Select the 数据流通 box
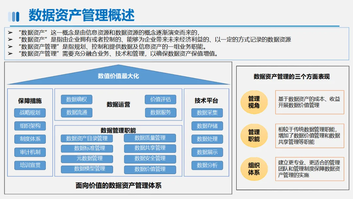353x199 pixels. (x=76, y=113)
